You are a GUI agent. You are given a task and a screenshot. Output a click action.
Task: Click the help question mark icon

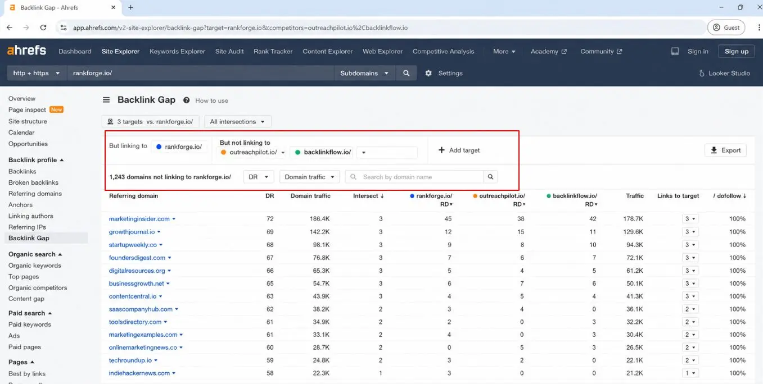coord(186,100)
